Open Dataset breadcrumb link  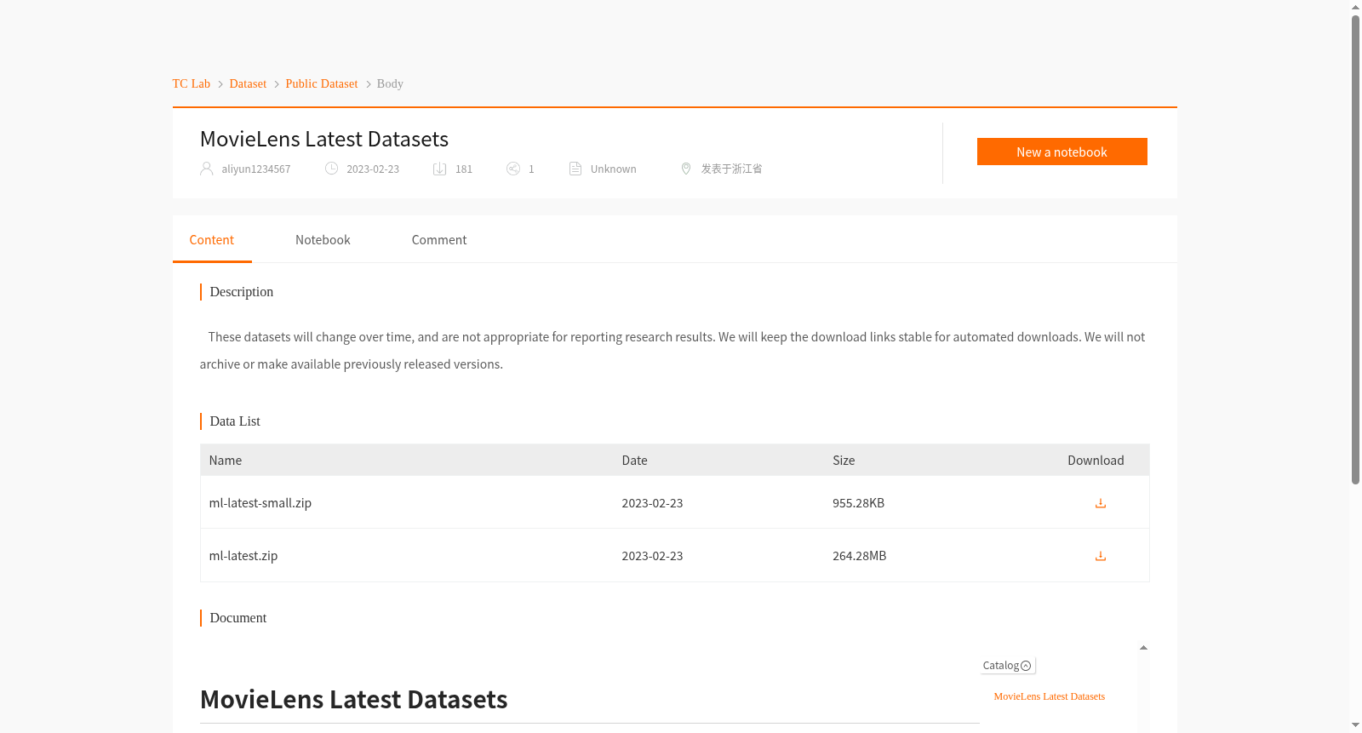tap(248, 83)
